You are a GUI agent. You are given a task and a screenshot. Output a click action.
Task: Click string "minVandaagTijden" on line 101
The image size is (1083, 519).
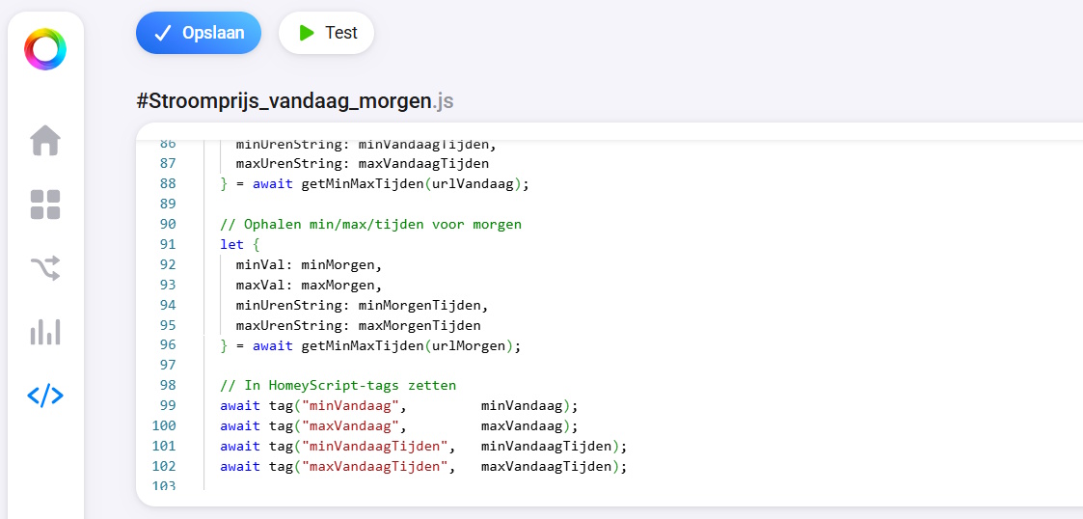click(374, 446)
